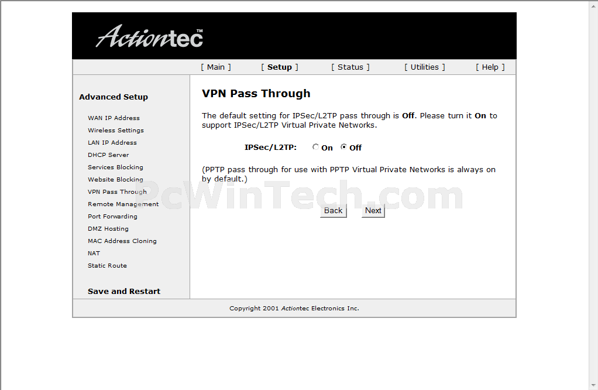The image size is (598, 390).
Task: Select the IPSec/L2TP On radio button
Action: pos(315,147)
